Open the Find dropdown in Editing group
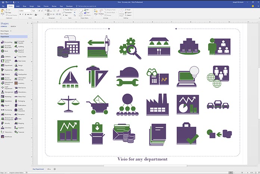The height and width of the screenshot is (174, 260). click(x=128, y=10)
